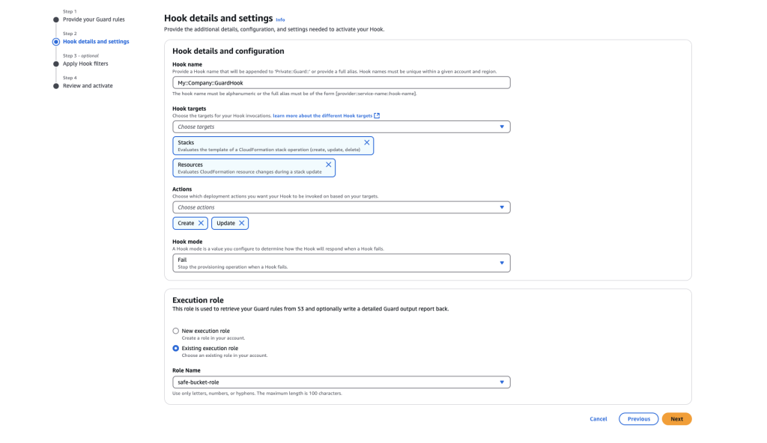The image size is (767, 443).
Task: Select the New execution role option
Action: click(175, 330)
